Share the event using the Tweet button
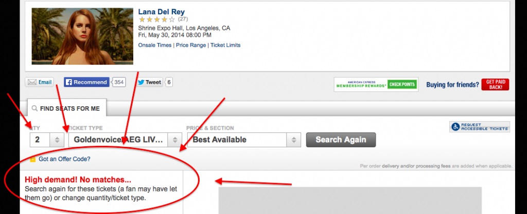527x214 pixels. [149, 82]
